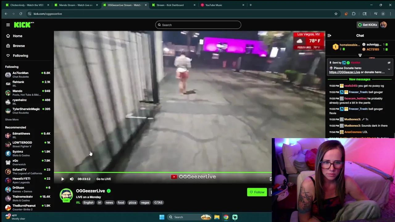Expand chat leaderboard chevron
Viewport: 395px width, 222px height.
tap(360, 55)
